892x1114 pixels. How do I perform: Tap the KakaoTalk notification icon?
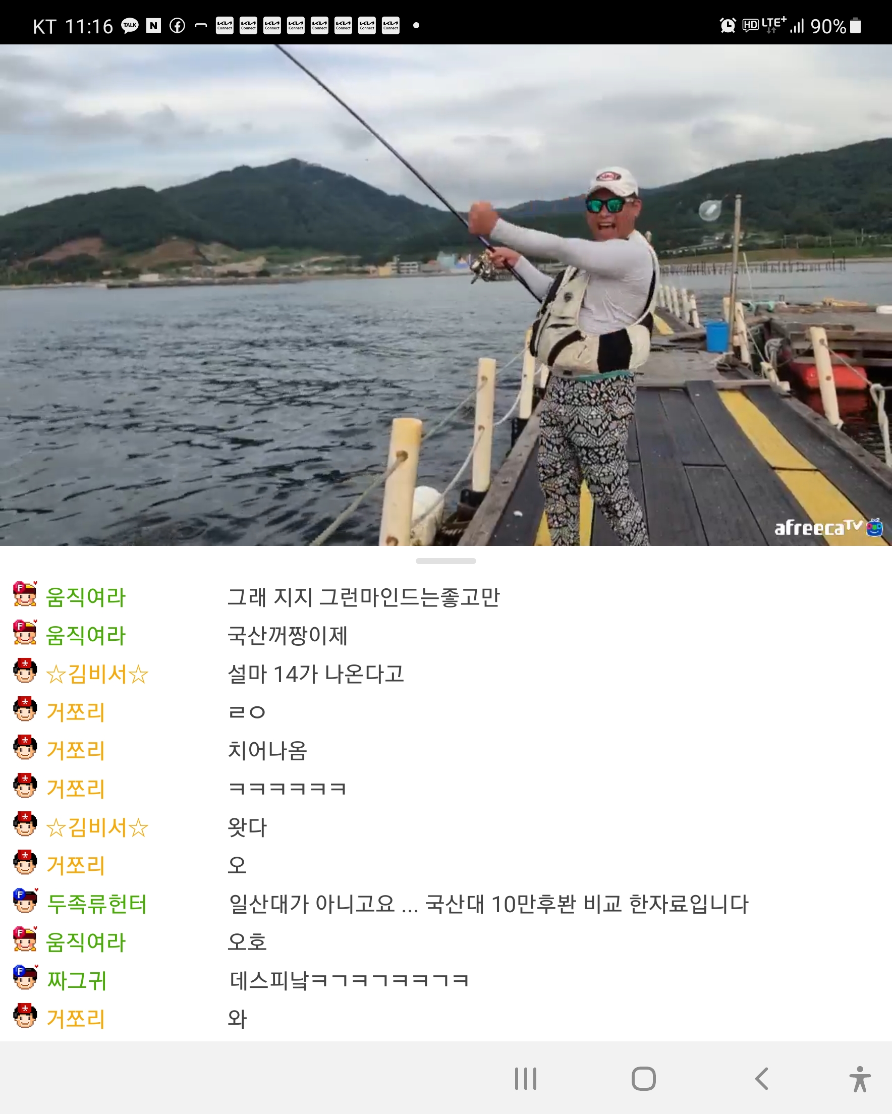pyautogui.click(x=130, y=26)
